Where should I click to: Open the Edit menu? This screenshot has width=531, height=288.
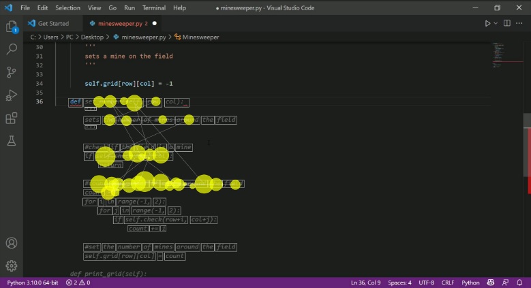[42, 7]
